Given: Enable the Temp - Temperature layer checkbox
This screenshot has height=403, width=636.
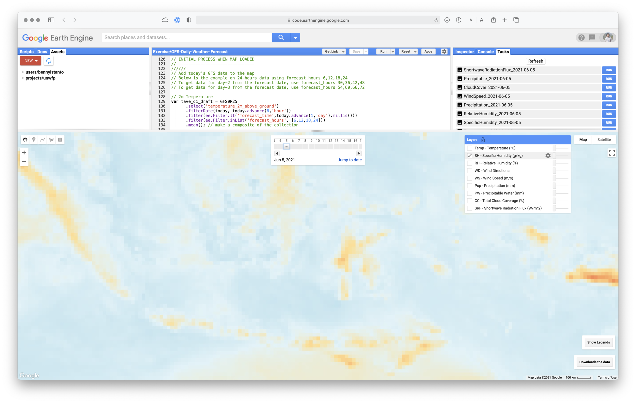Looking at the screenshot, I should [470, 148].
